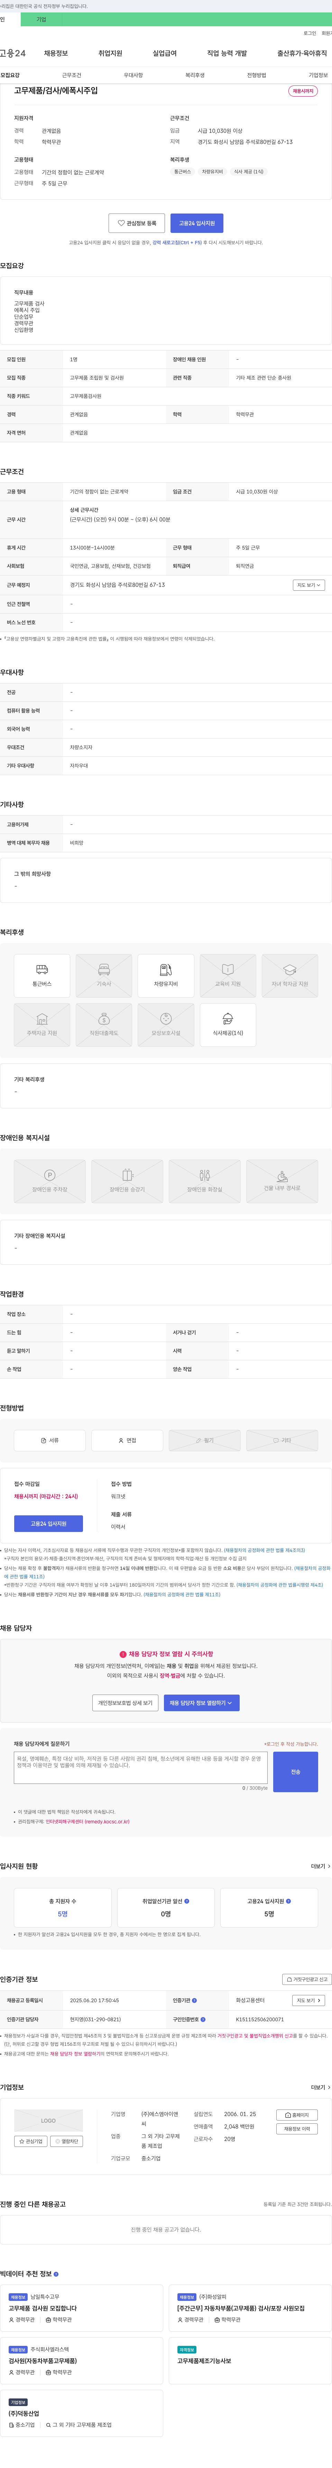Click the 채용정보 이력 button
This screenshot has width=332, height=2468.
(x=297, y=2129)
